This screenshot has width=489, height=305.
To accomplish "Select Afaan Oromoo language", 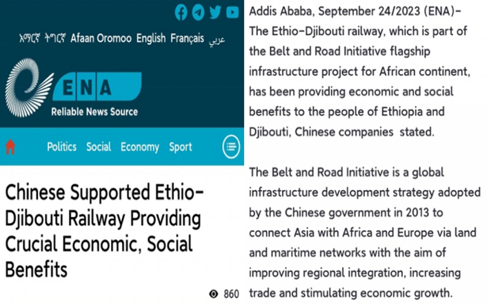I will coord(101,39).
